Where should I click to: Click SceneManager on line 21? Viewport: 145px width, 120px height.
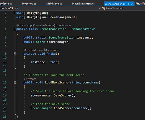pyautogui.click(x=41, y=108)
